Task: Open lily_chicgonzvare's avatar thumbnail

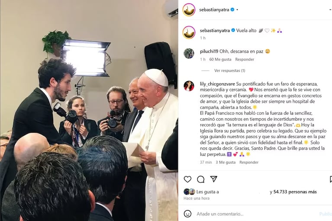Action: pyautogui.click(x=189, y=86)
